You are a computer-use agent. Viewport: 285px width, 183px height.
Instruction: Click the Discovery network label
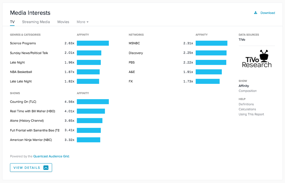pos(136,53)
